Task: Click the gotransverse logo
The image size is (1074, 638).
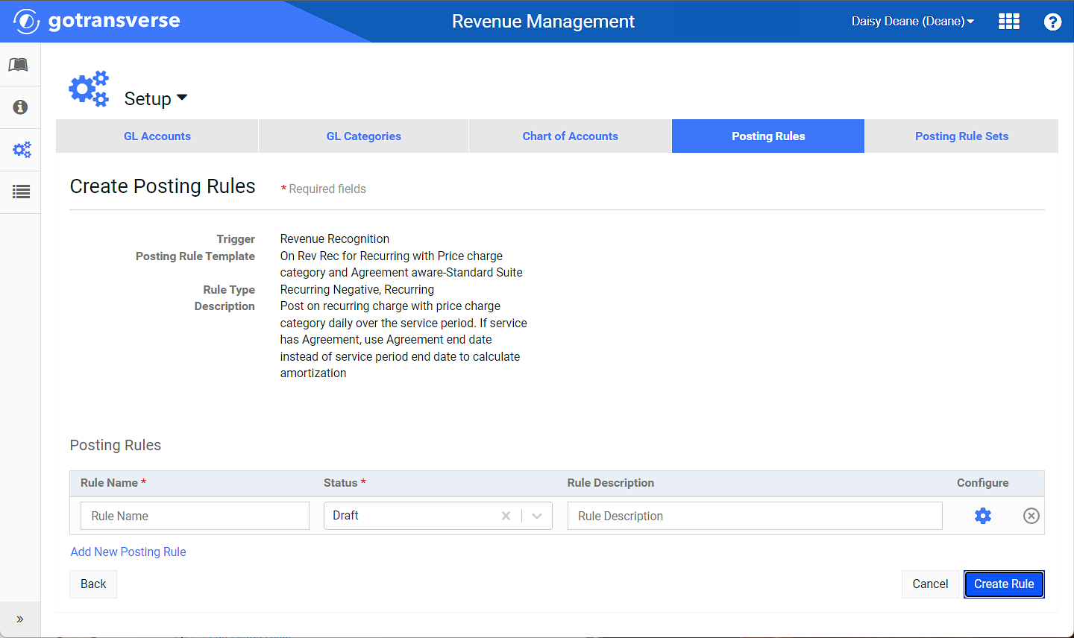Action: click(x=97, y=21)
